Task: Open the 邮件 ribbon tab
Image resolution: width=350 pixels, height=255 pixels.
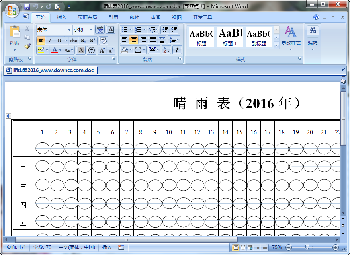Action: point(134,17)
